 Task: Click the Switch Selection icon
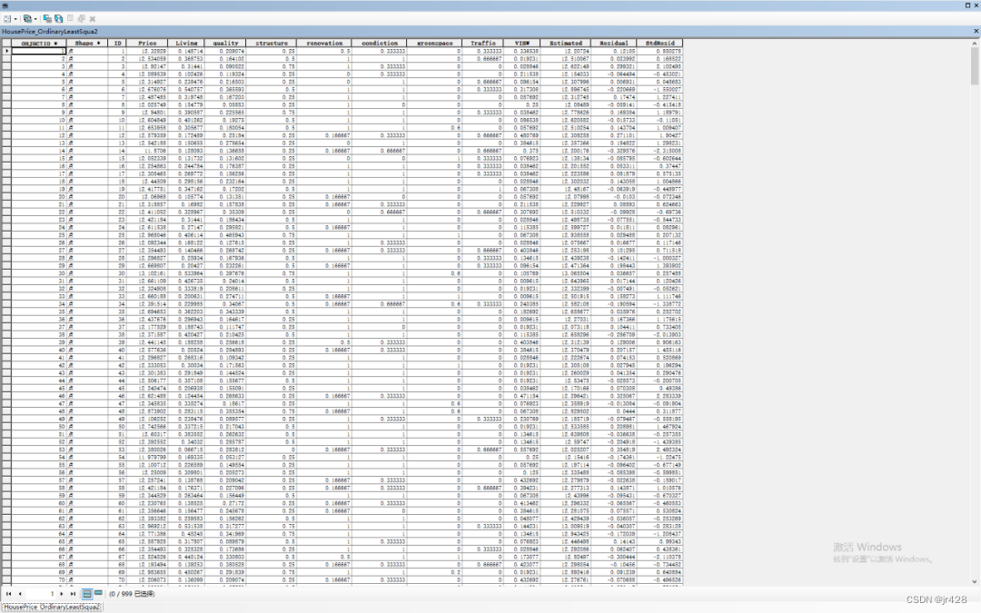[x=58, y=19]
